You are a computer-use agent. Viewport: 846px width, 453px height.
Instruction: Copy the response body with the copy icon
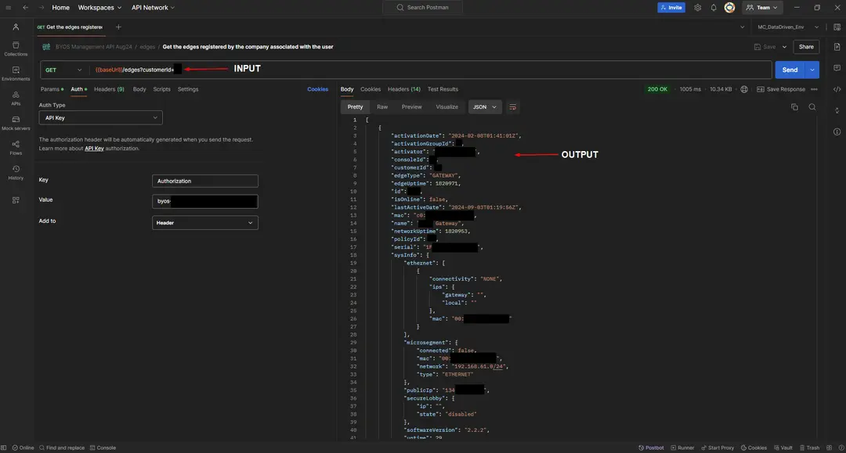[794, 107]
